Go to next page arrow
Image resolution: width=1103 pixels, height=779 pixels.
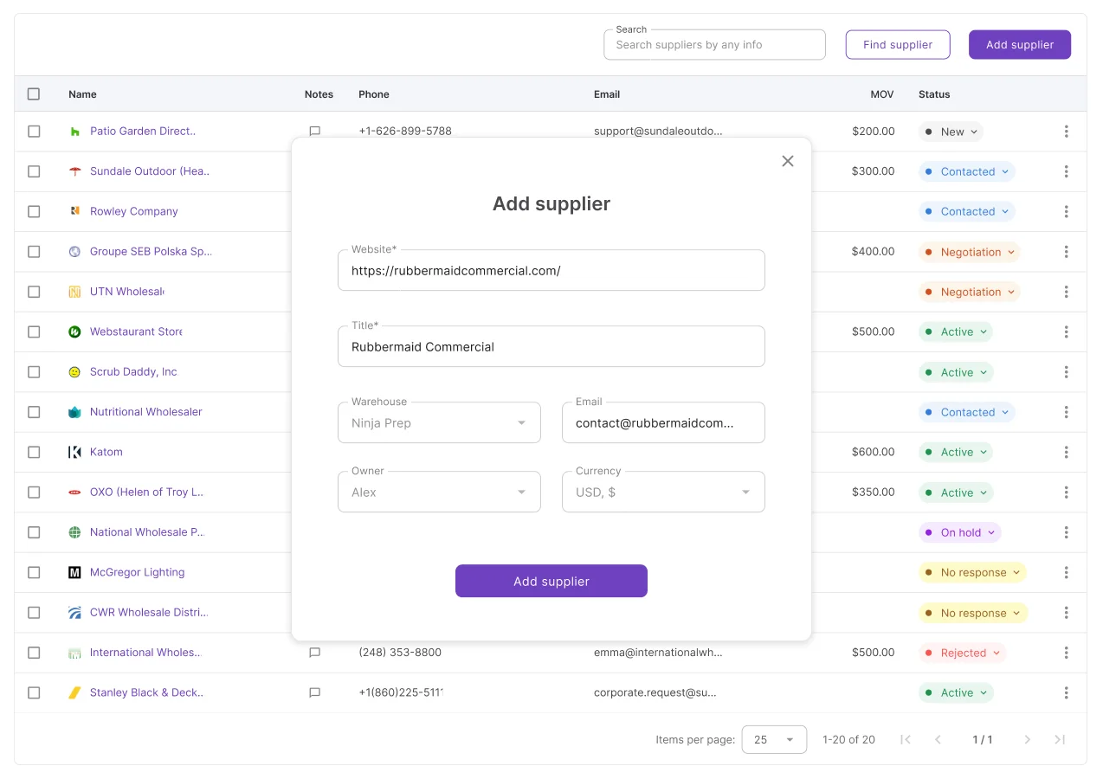(1028, 739)
